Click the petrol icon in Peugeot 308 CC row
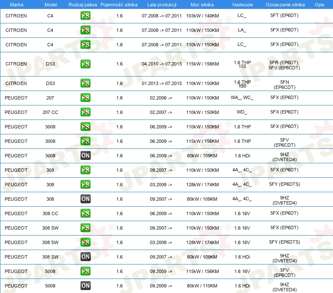Viewport: 333px width, 293px height. coord(85,213)
